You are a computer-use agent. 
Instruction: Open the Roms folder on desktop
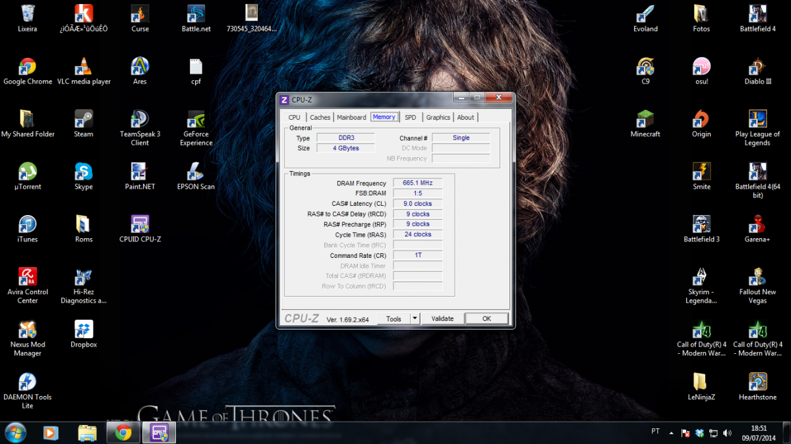pyautogui.click(x=84, y=229)
